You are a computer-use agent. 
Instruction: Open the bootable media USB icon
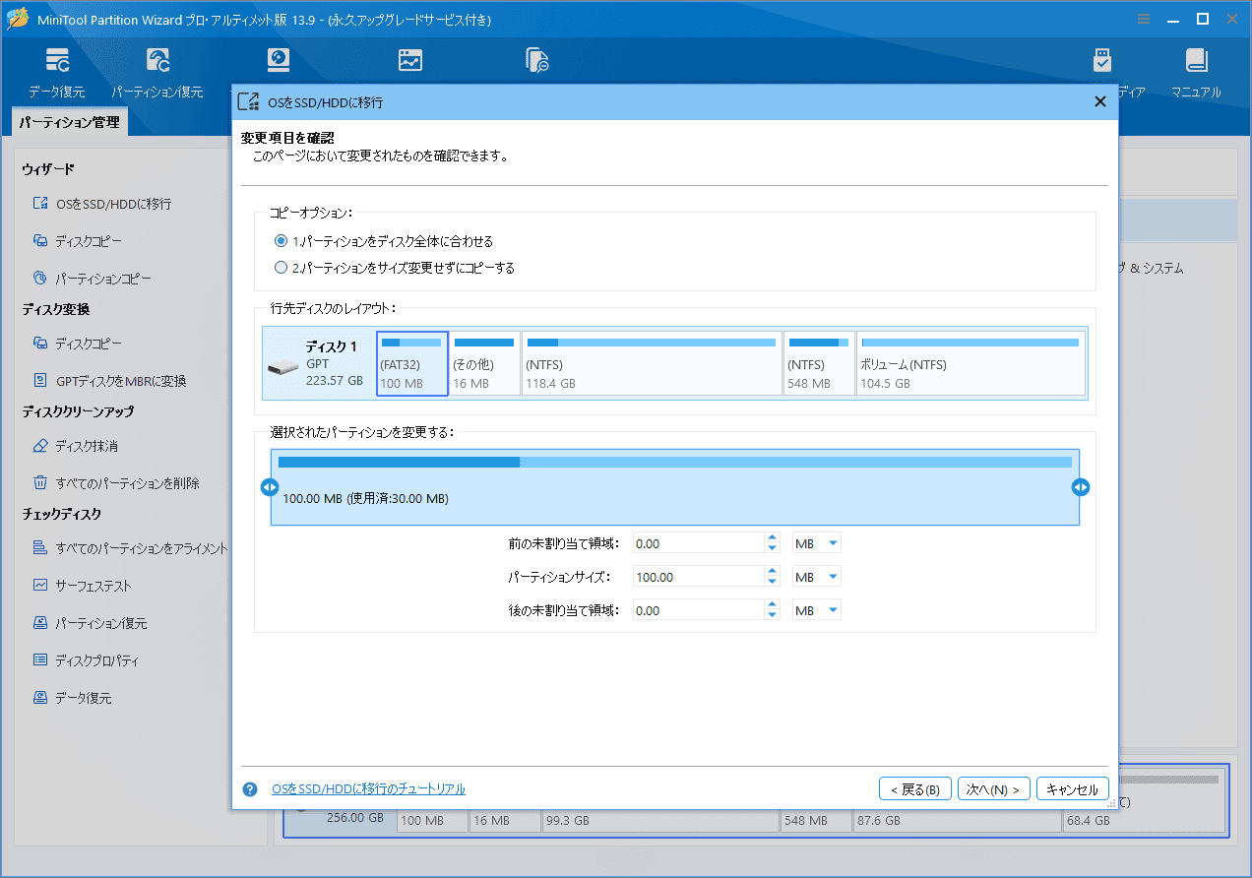coord(1102,60)
